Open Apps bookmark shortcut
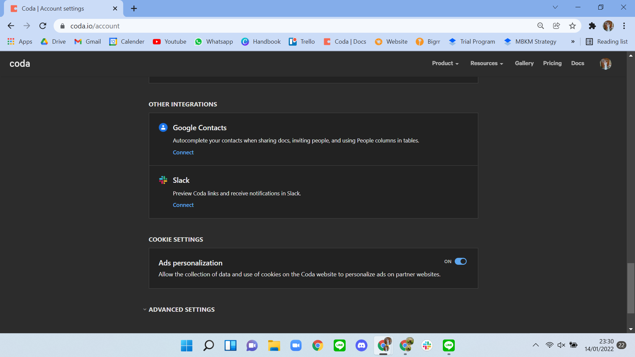 (20, 42)
